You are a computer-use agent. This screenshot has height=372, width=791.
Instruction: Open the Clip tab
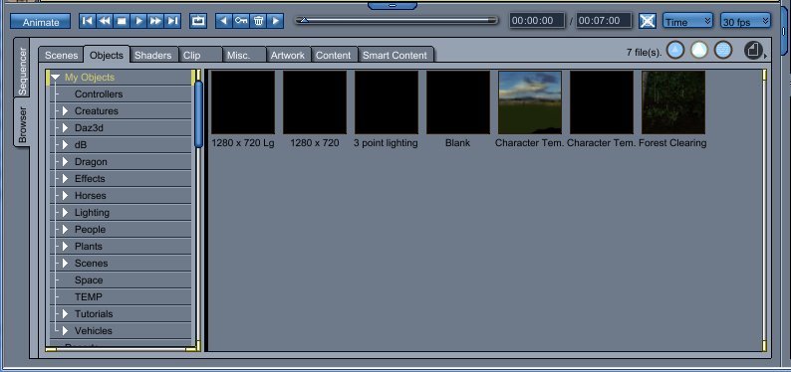(200, 56)
